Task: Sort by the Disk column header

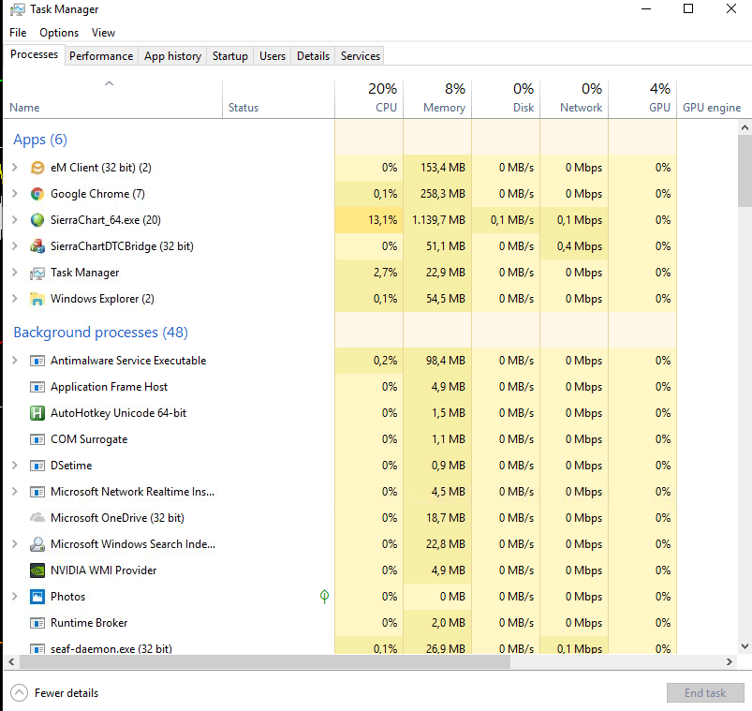Action: pyautogui.click(x=506, y=99)
